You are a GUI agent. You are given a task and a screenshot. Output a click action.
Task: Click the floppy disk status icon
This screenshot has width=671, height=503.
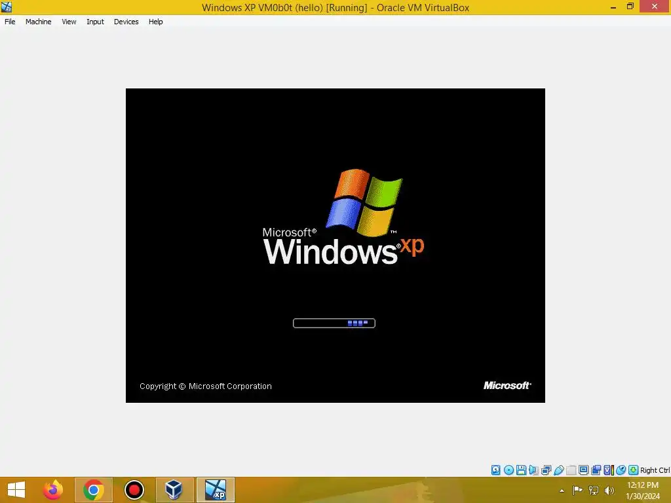coord(521,470)
